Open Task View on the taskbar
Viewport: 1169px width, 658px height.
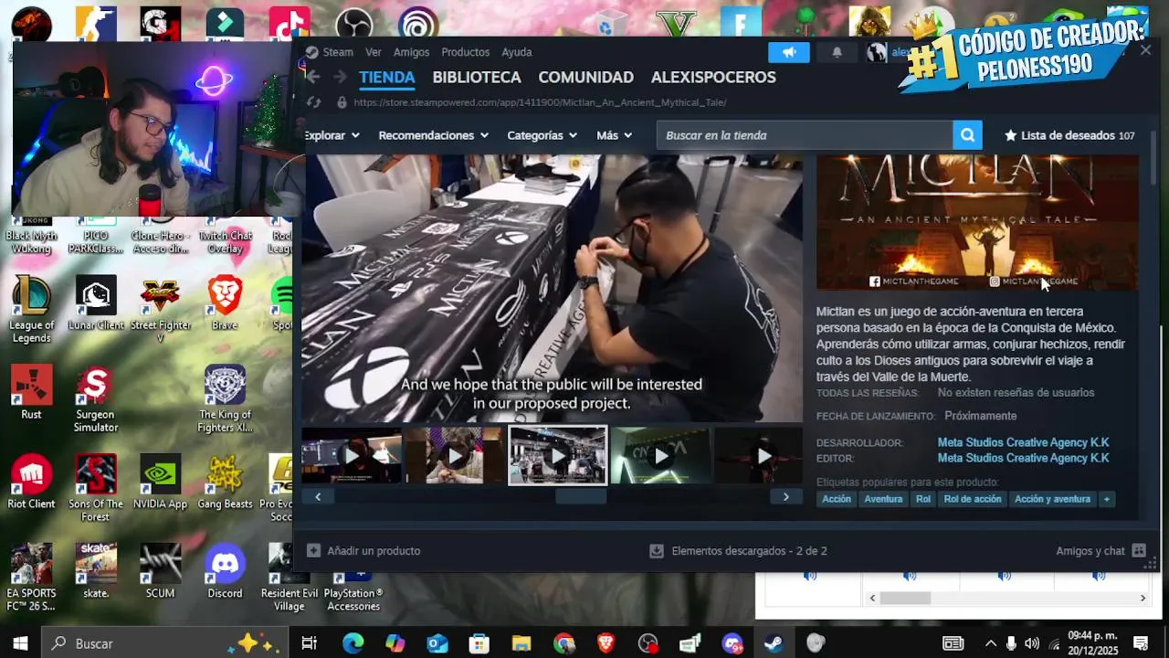(309, 643)
